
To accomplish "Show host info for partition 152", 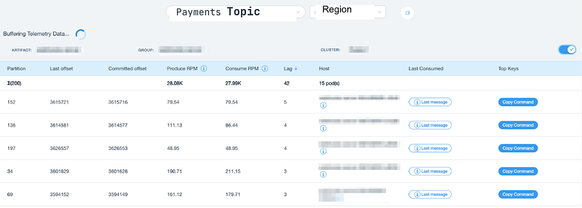I will [x=323, y=106].
